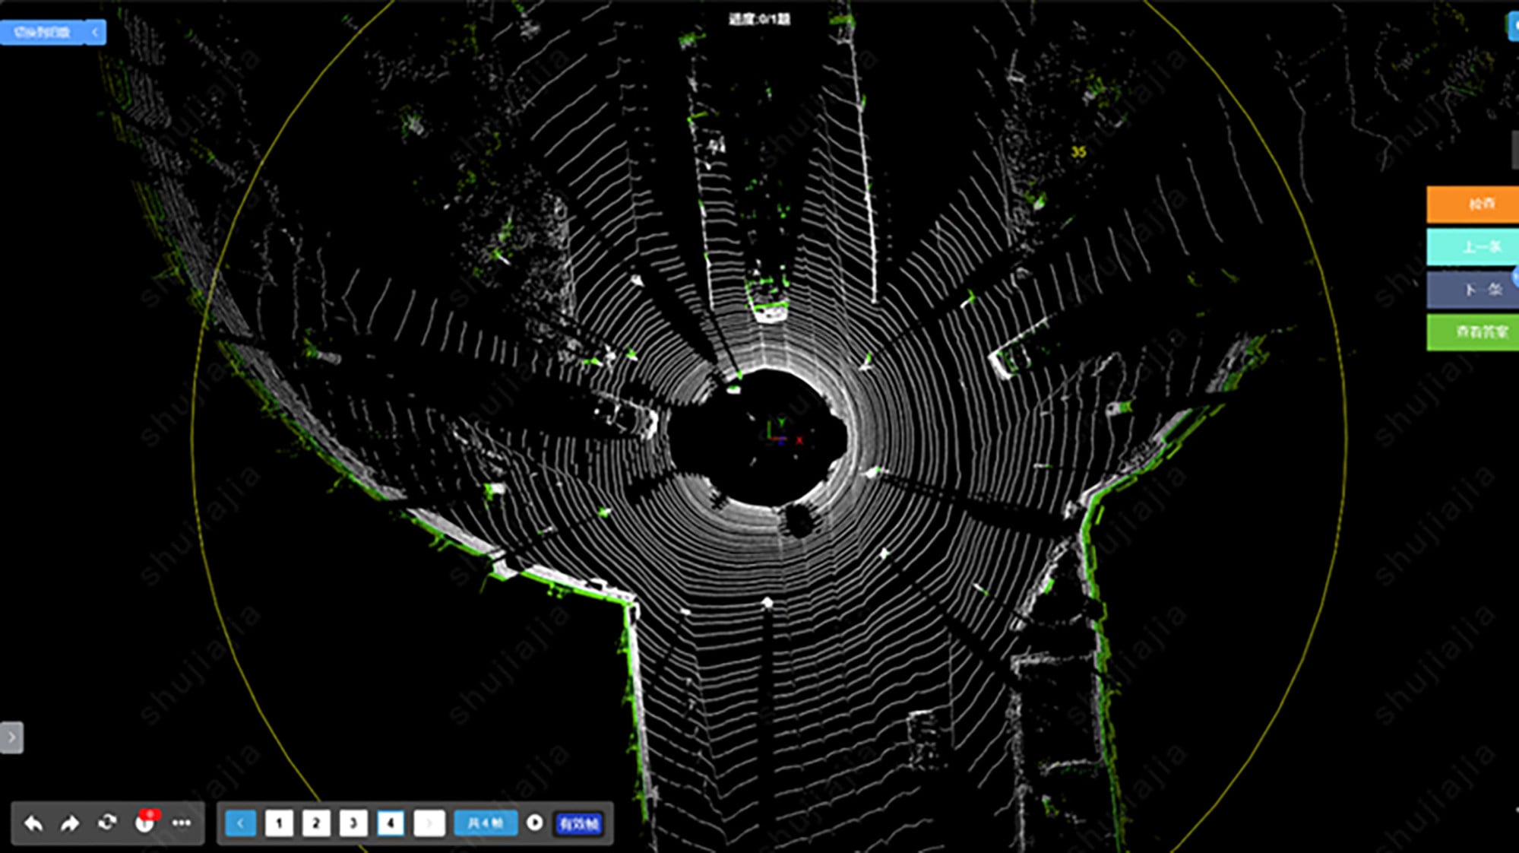Click the refresh/sync icon
This screenshot has height=853, width=1519.
click(x=107, y=823)
